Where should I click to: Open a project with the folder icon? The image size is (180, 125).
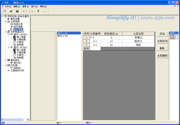[11, 11]
